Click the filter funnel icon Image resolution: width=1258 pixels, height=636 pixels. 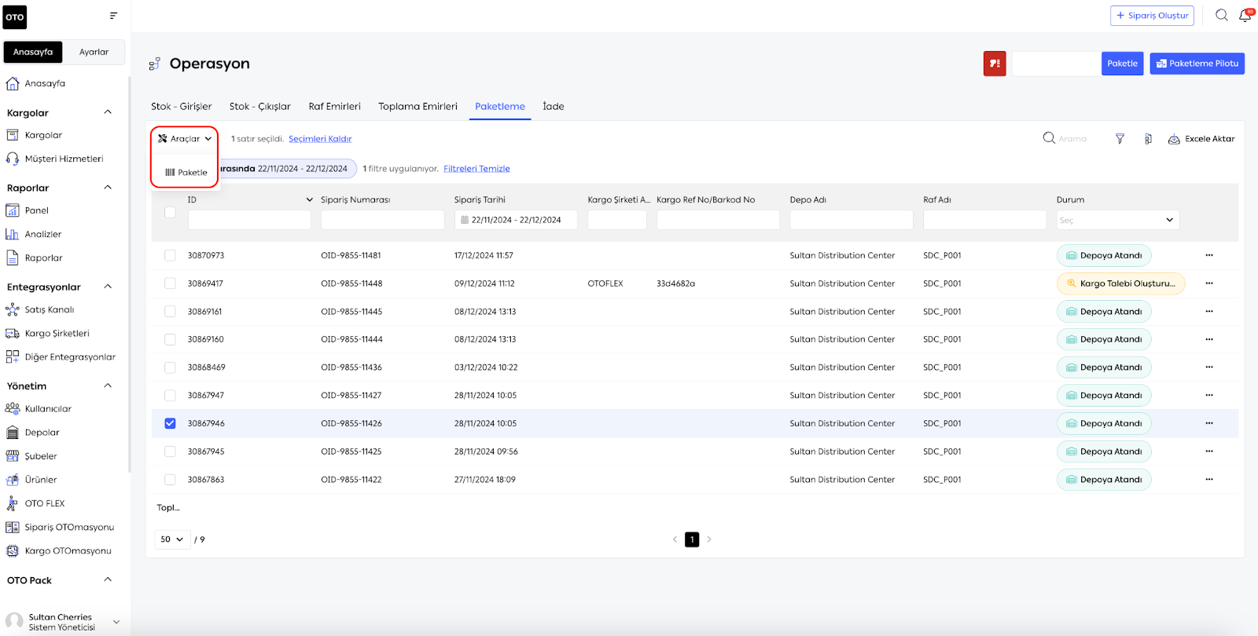coord(1120,139)
